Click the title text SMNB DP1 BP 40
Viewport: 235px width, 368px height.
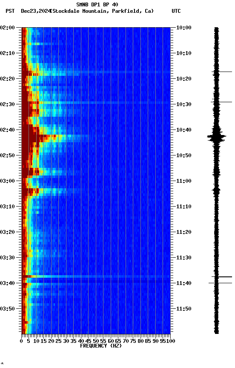click(97, 4)
